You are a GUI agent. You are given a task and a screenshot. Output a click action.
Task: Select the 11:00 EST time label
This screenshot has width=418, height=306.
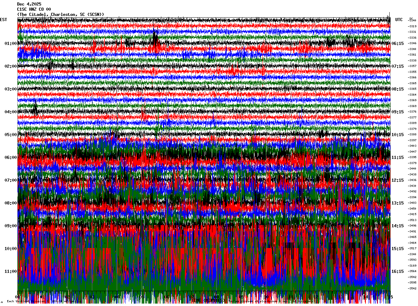point(11,271)
